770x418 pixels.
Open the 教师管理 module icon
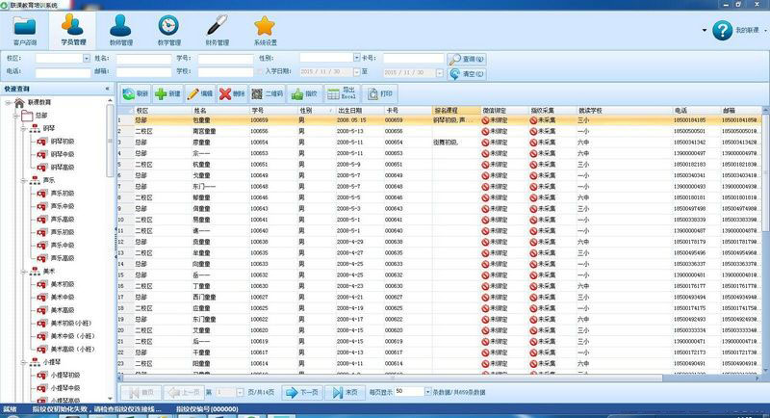(x=121, y=31)
